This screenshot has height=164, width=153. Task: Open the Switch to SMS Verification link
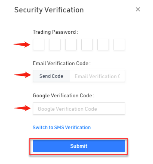pos(62,127)
